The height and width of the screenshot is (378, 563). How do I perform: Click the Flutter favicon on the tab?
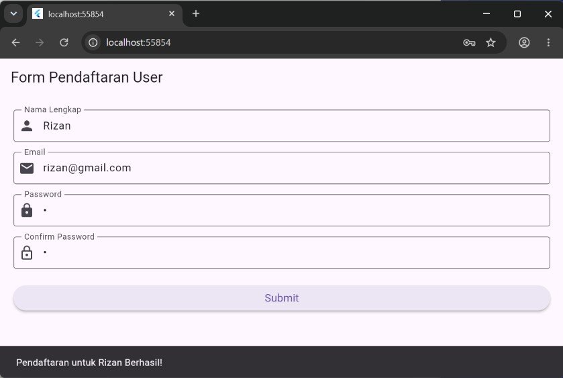pyautogui.click(x=38, y=13)
